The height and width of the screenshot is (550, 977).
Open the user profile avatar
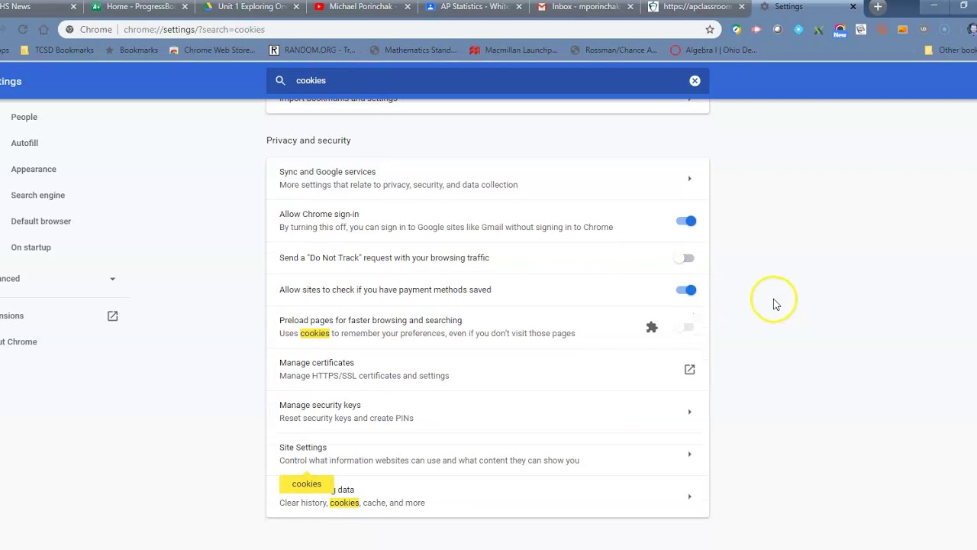(x=972, y=30)
